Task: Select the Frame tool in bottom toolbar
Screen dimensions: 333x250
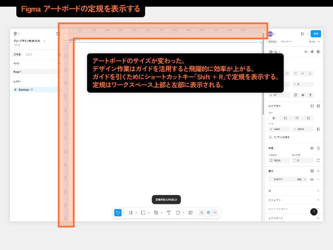Action: (x=131, y=213)
